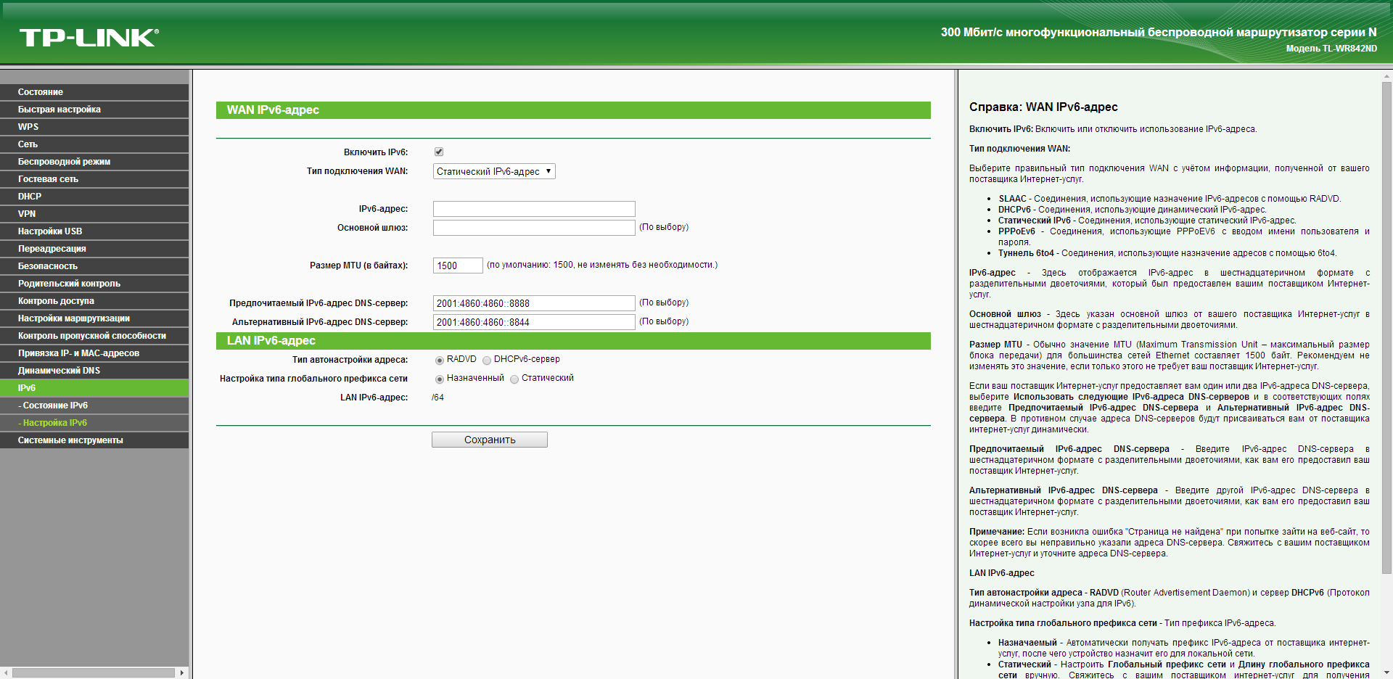The image size is (1393, 679).
Task: Open DHCP settings page
Action: point(94,197)
